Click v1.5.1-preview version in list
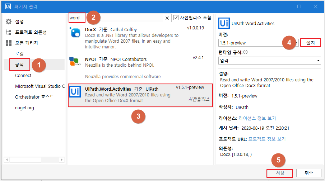Image resolution: width=325 pixels, height=181 pixels. click(x=190, y=87)
